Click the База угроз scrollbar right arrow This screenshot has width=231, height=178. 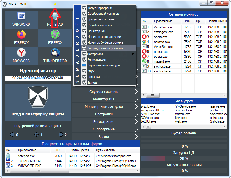click(x=224, y=127)
